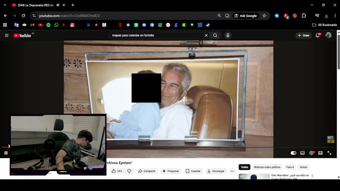Open the Chrome apps grid shortcut
Image resolution: width=340 pixels, height=191 pixels.
(5, 25)
